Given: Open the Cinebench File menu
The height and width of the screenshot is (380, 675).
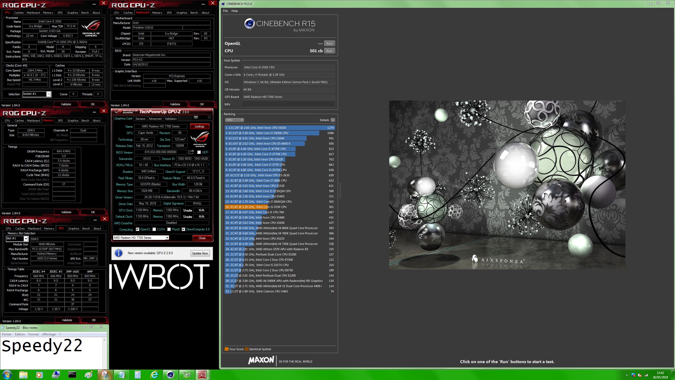Looking at the screenshot, I should (x=225, y=11).
